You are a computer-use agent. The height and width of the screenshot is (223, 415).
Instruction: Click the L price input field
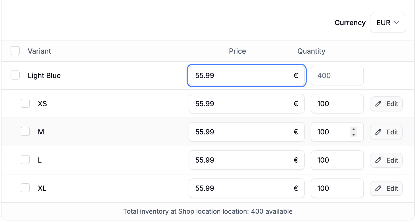pos(242,160)
